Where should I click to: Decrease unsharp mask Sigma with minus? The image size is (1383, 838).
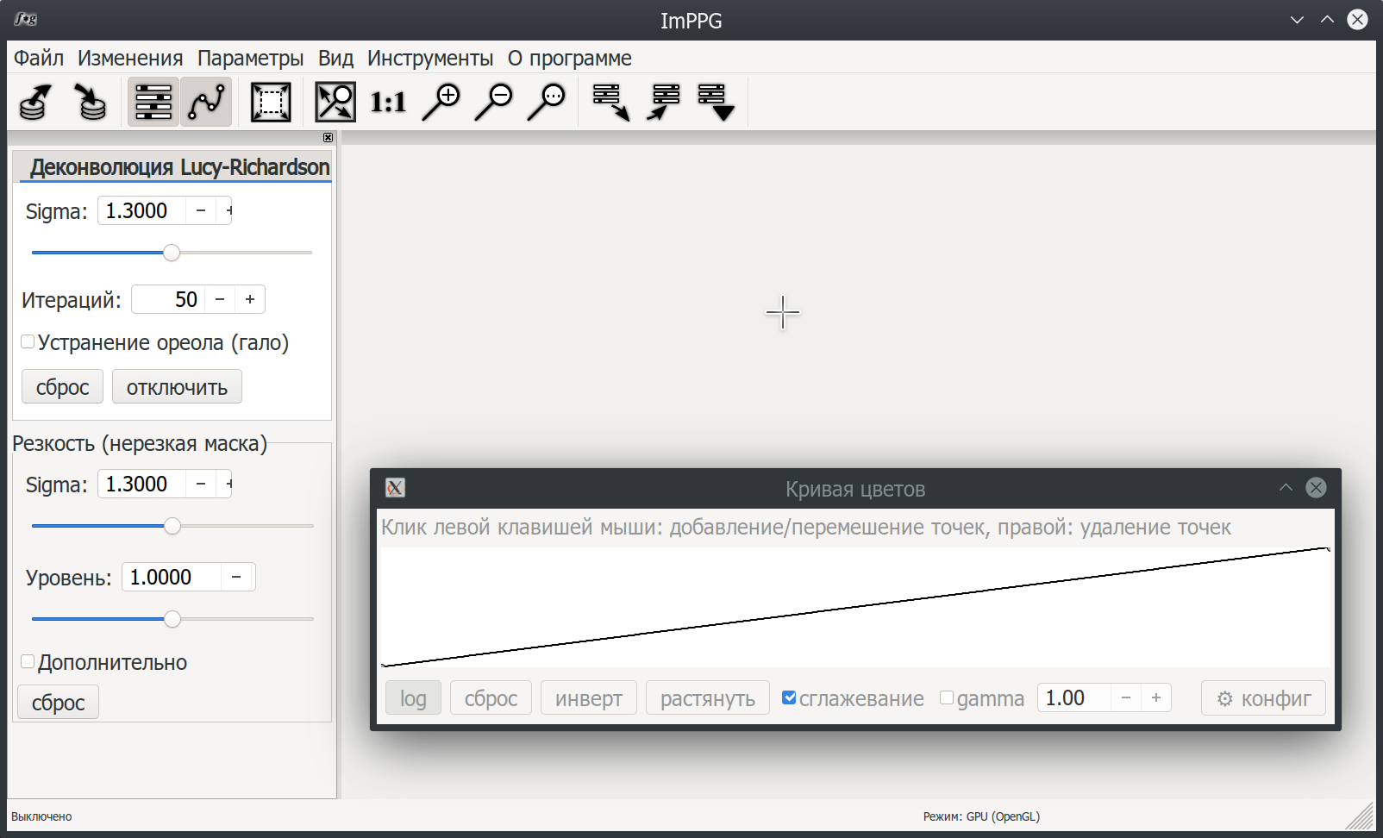tap(201, 484)
